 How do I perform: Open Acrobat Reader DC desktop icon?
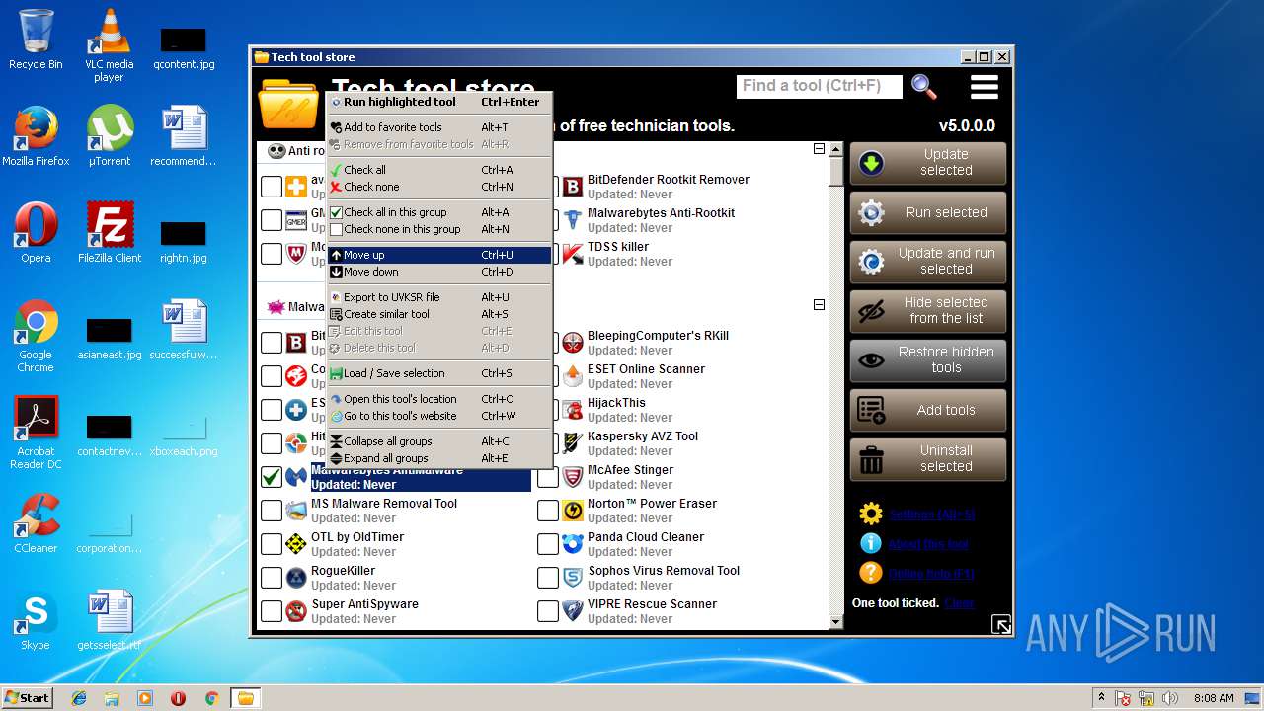click(x=36, y=433)
